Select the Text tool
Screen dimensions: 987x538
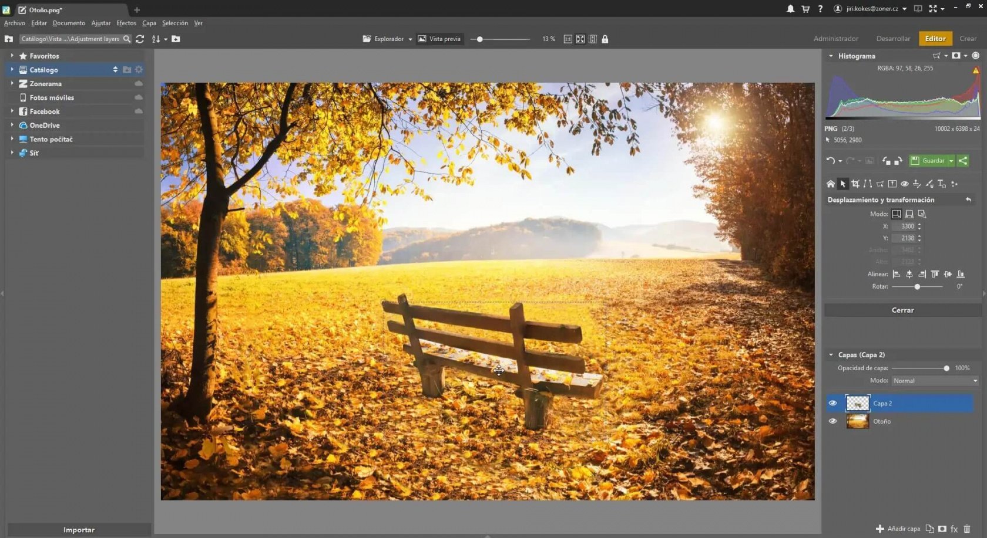(942, 184)
